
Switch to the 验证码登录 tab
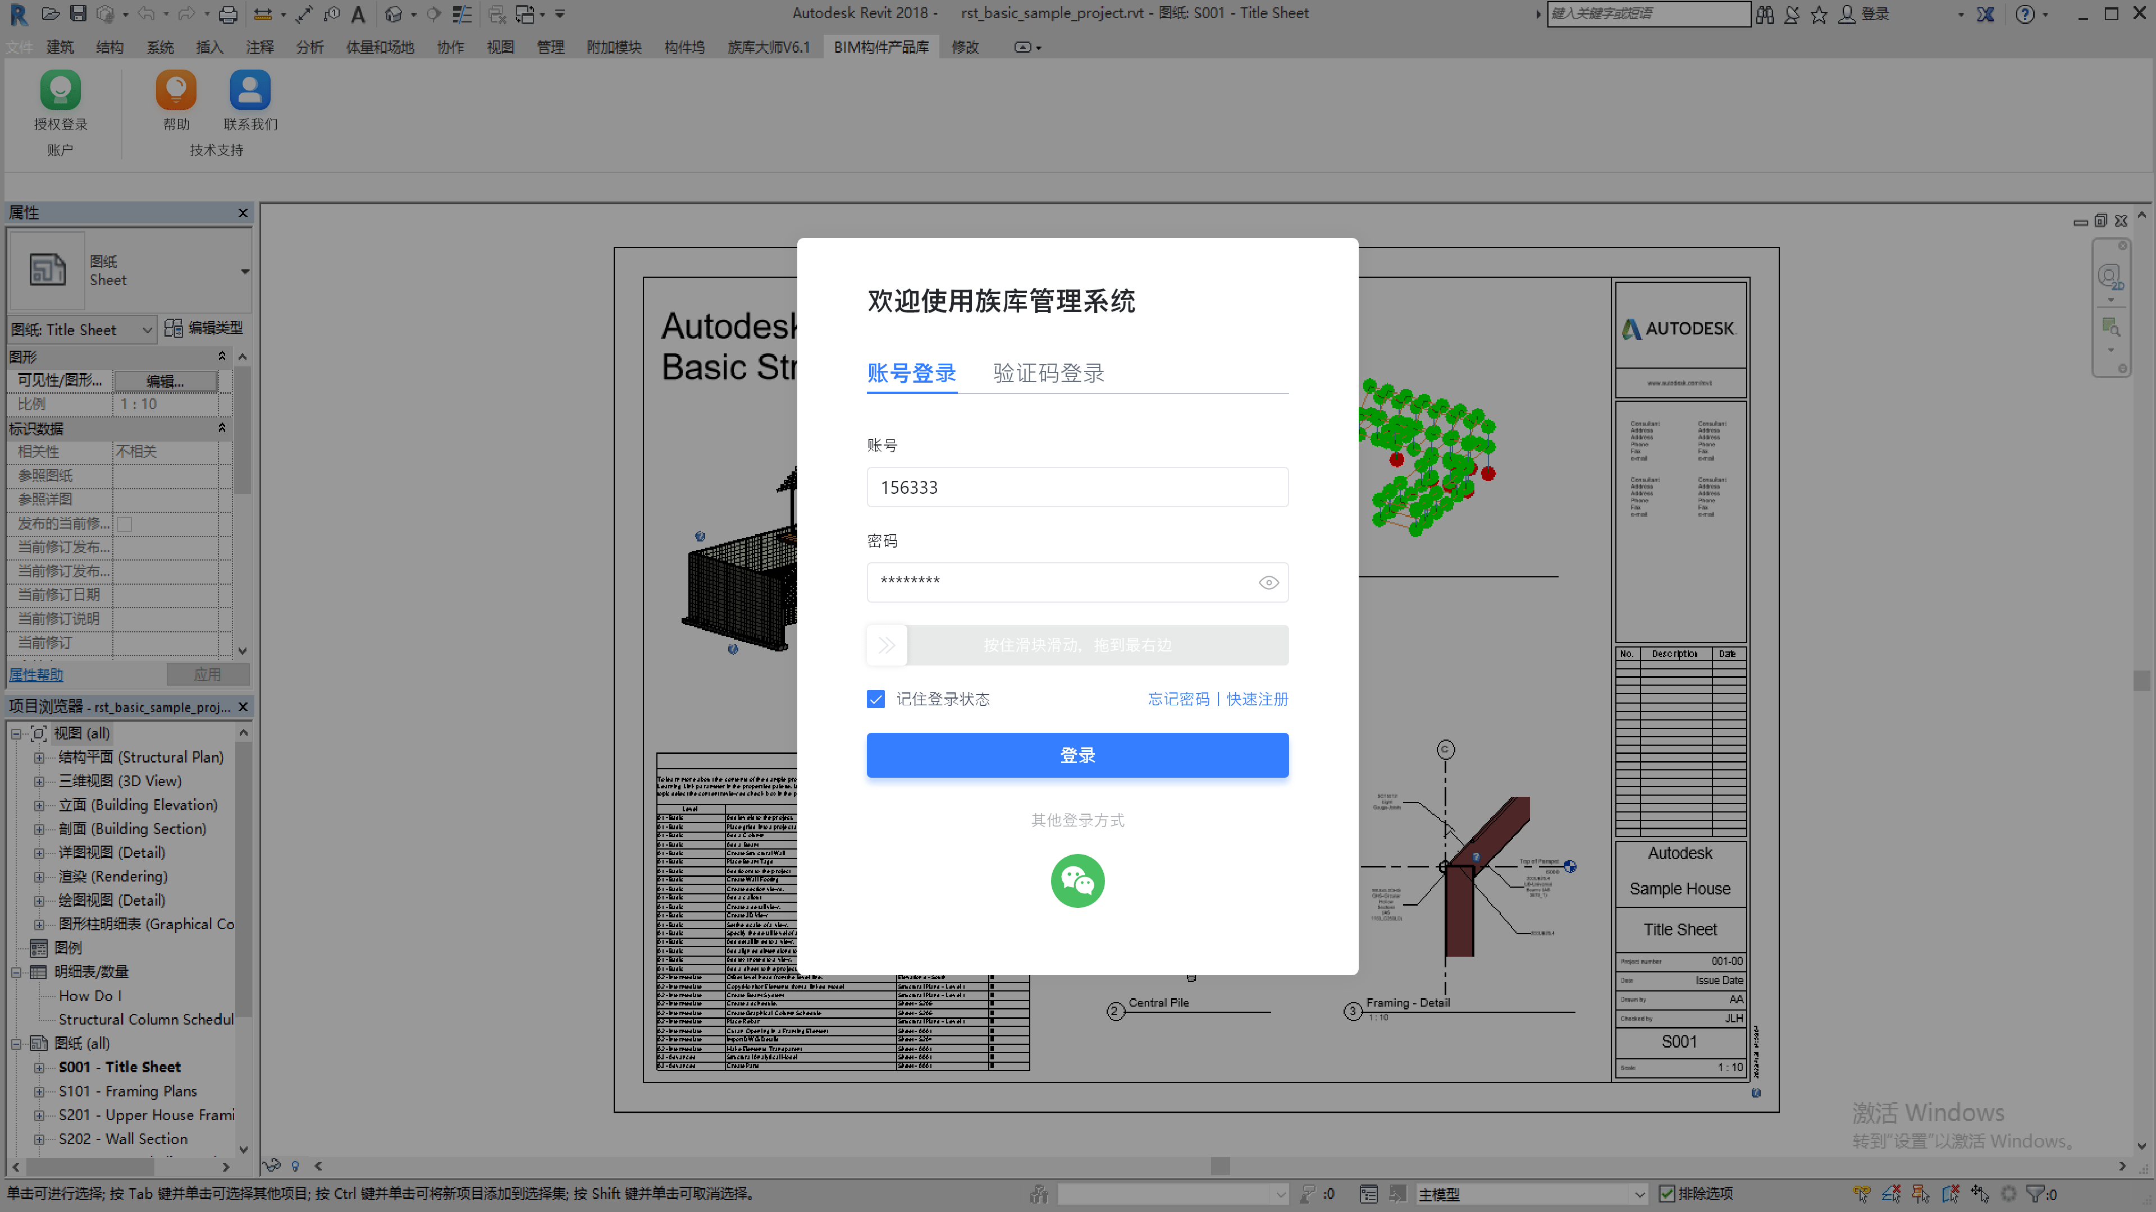(x=1048, y=373)
